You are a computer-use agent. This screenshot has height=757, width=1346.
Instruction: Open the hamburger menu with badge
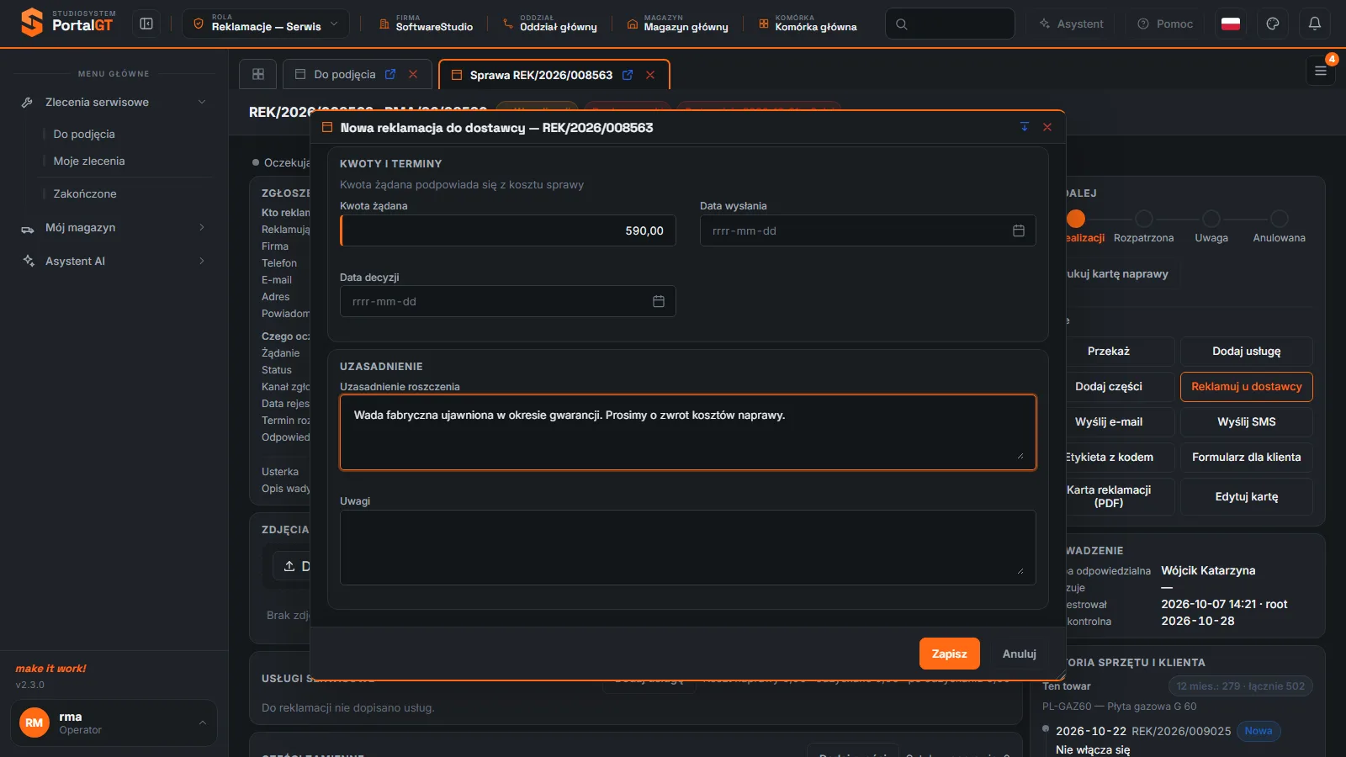click(x=1321, y=71)
